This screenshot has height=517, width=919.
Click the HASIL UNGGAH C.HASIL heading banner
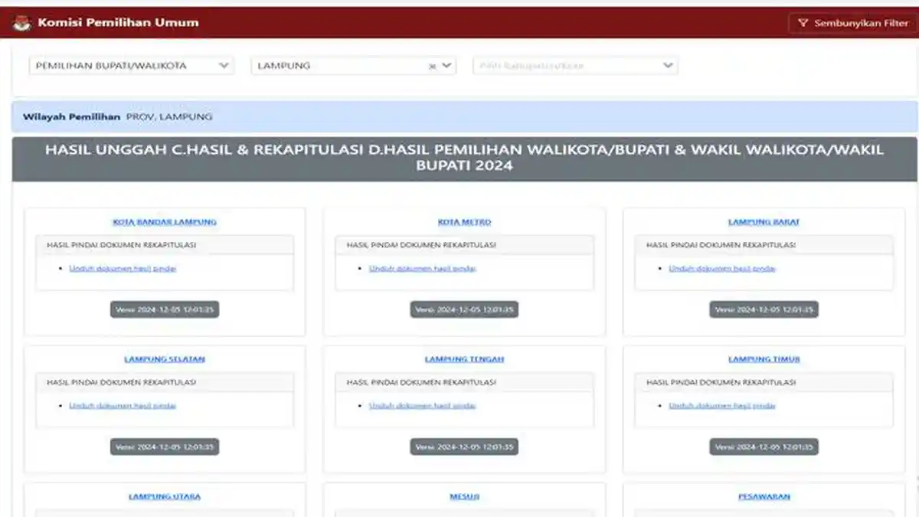point(464,159)
